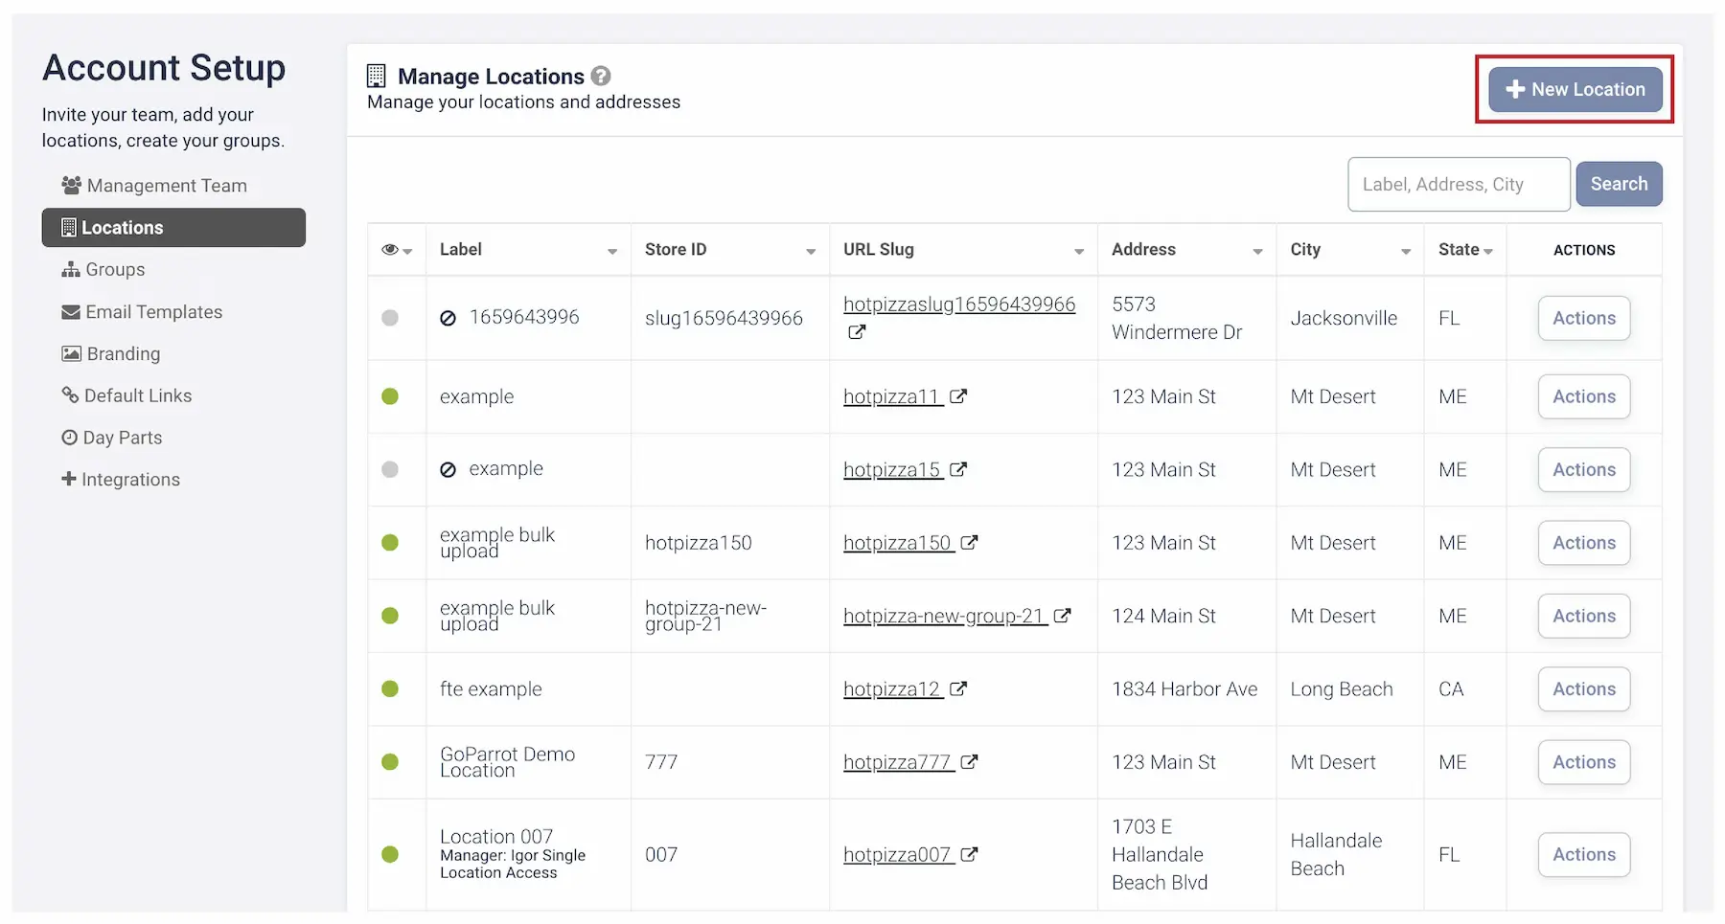Sort by the State column header
The height and width of the screenshot is (924, 1725).
click(1465, 249)
